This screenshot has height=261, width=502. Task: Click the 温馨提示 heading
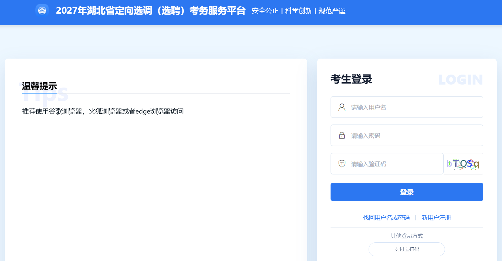(x=39, y=86)
